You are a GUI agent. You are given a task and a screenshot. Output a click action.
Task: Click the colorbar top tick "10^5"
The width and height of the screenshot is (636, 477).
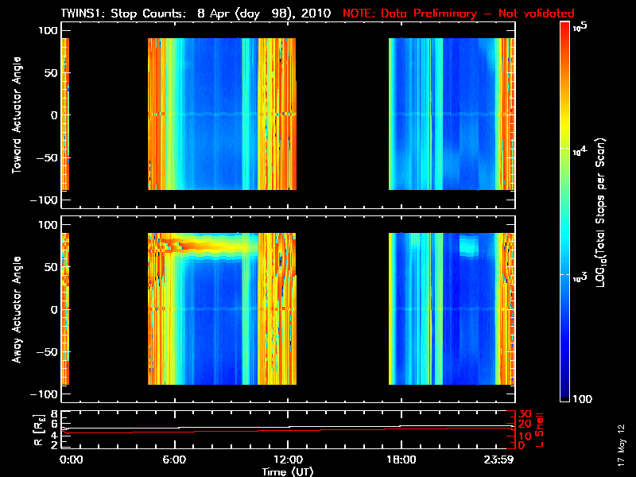[x=580, y=27]
